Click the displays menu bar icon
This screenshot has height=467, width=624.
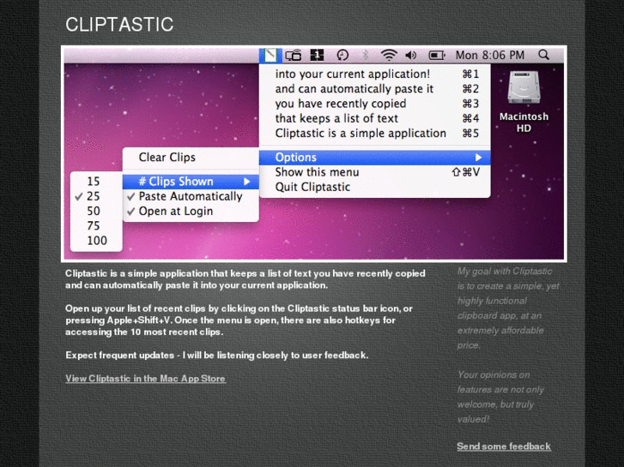pyautogui.click(x=294, y=55)
